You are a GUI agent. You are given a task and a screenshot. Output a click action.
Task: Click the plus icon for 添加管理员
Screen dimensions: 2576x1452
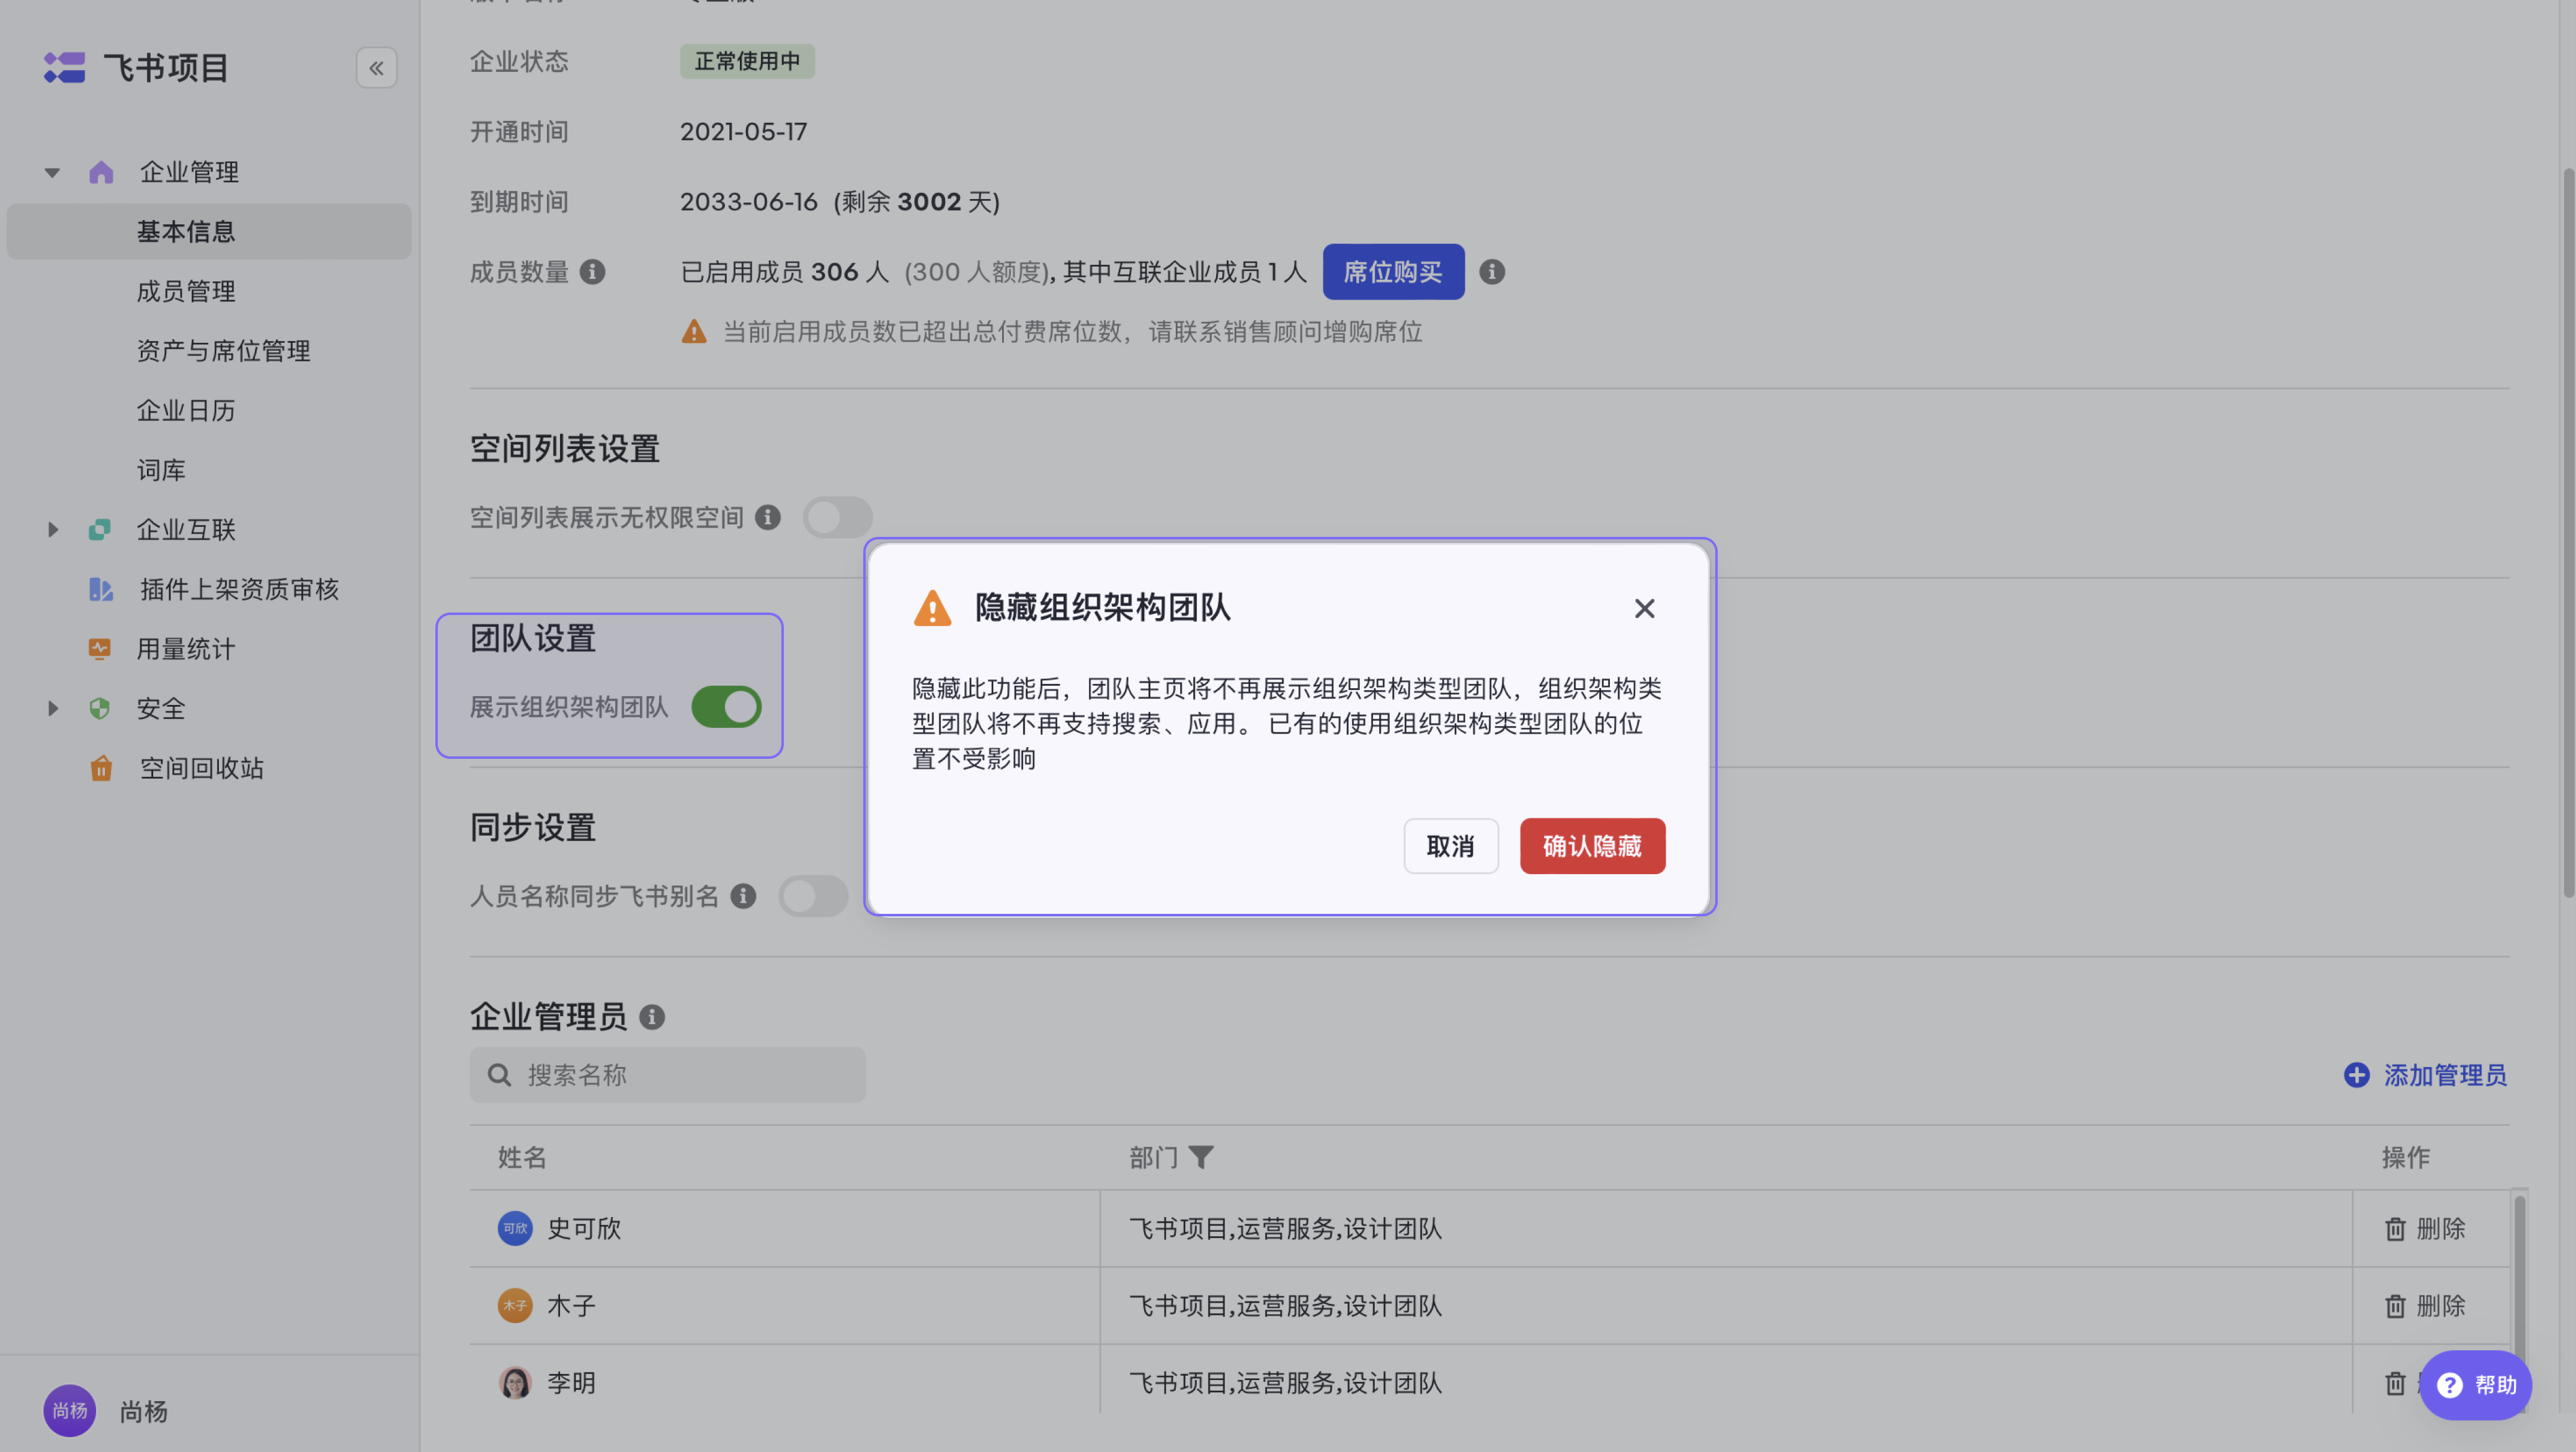(2356, 1075)
